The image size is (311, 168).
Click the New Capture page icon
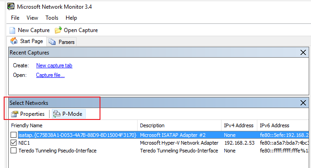point(12,30)
